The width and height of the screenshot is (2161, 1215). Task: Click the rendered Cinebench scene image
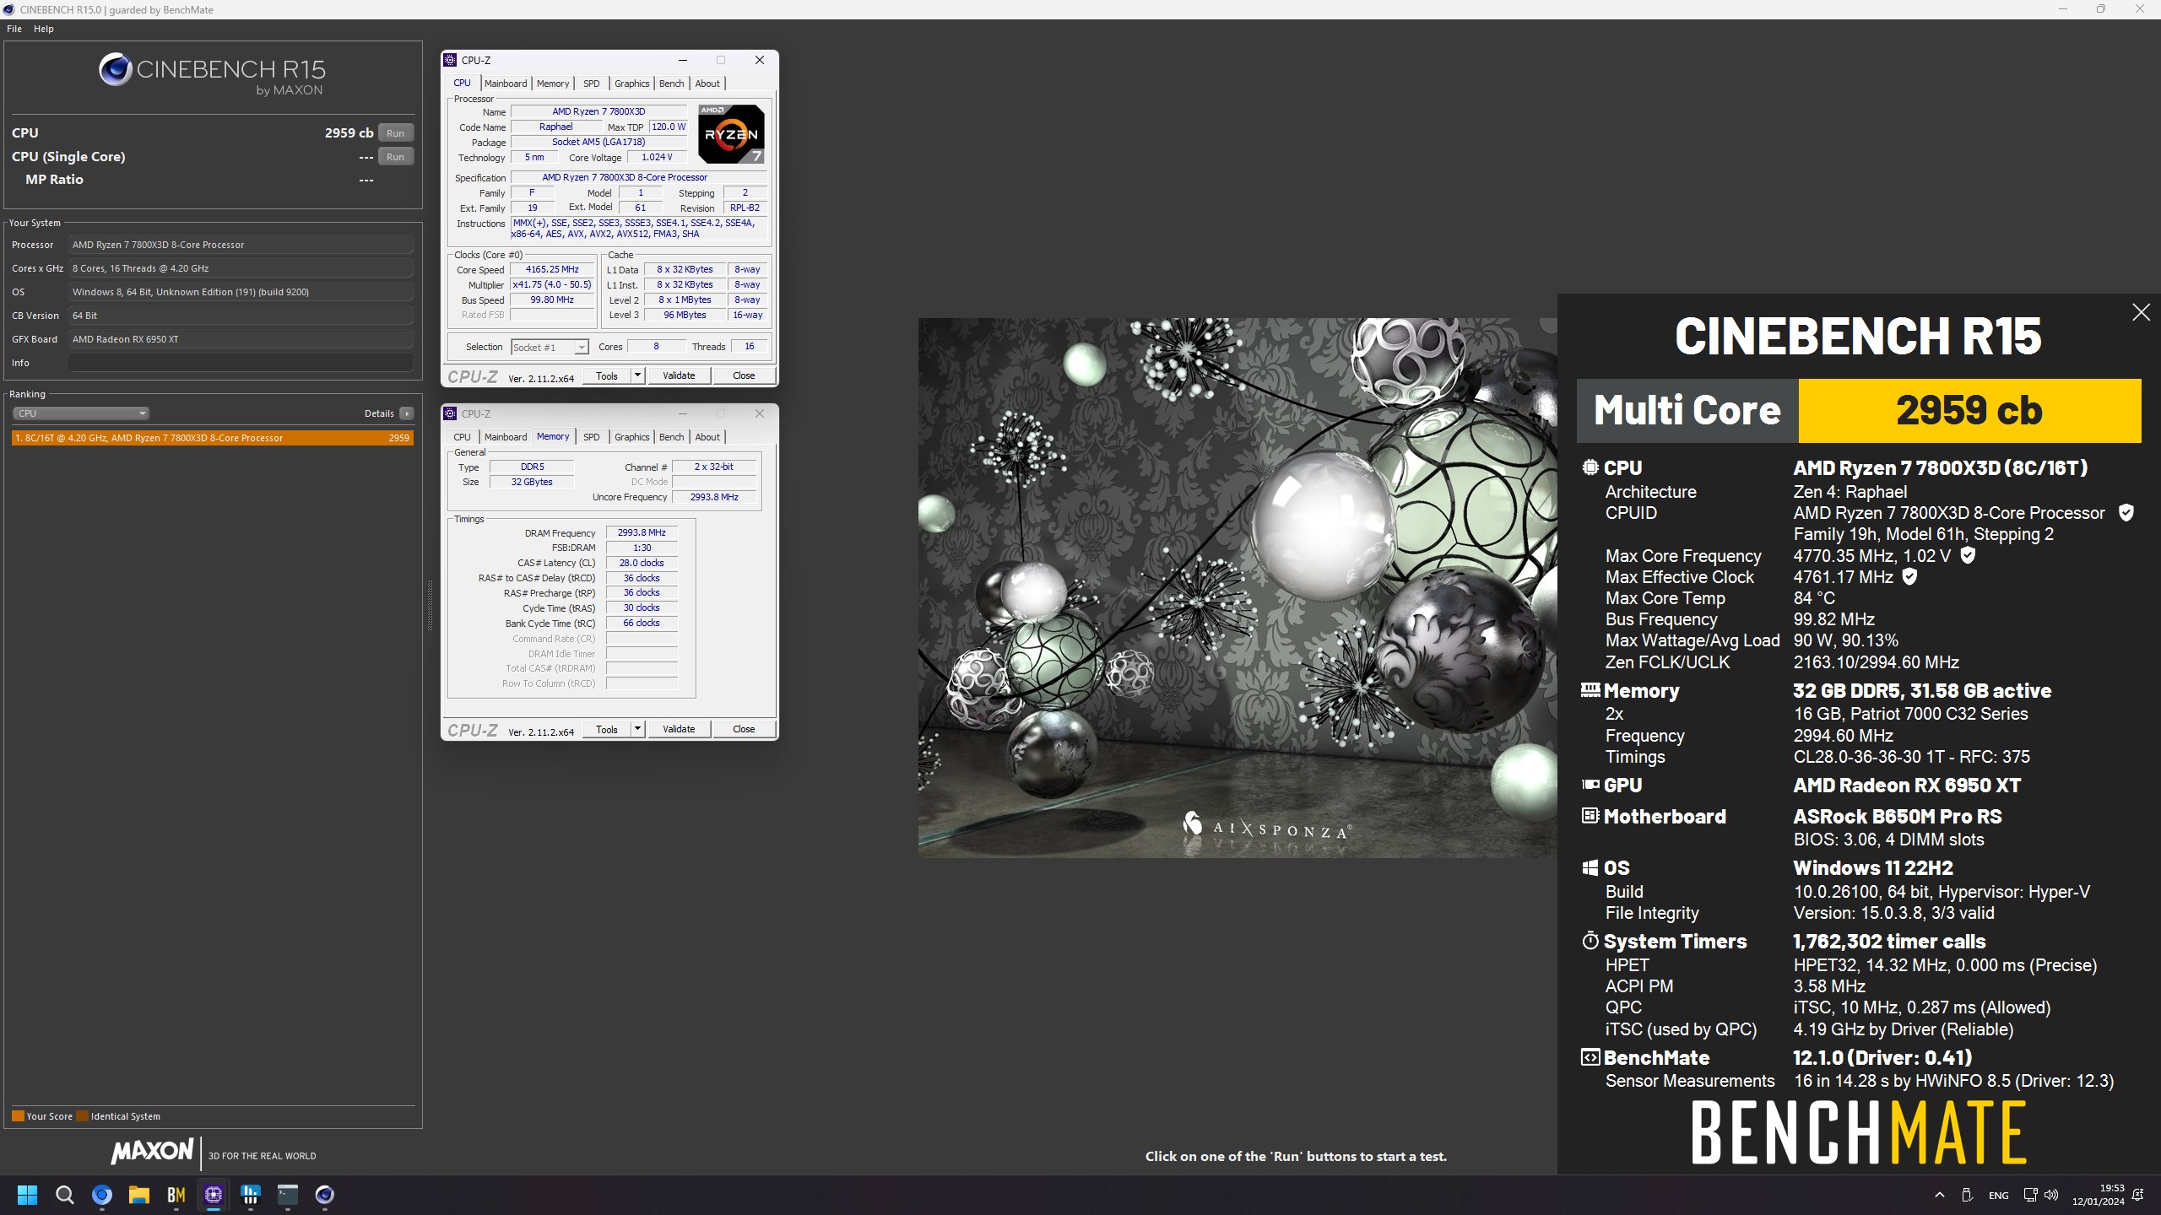[1238, 588]
